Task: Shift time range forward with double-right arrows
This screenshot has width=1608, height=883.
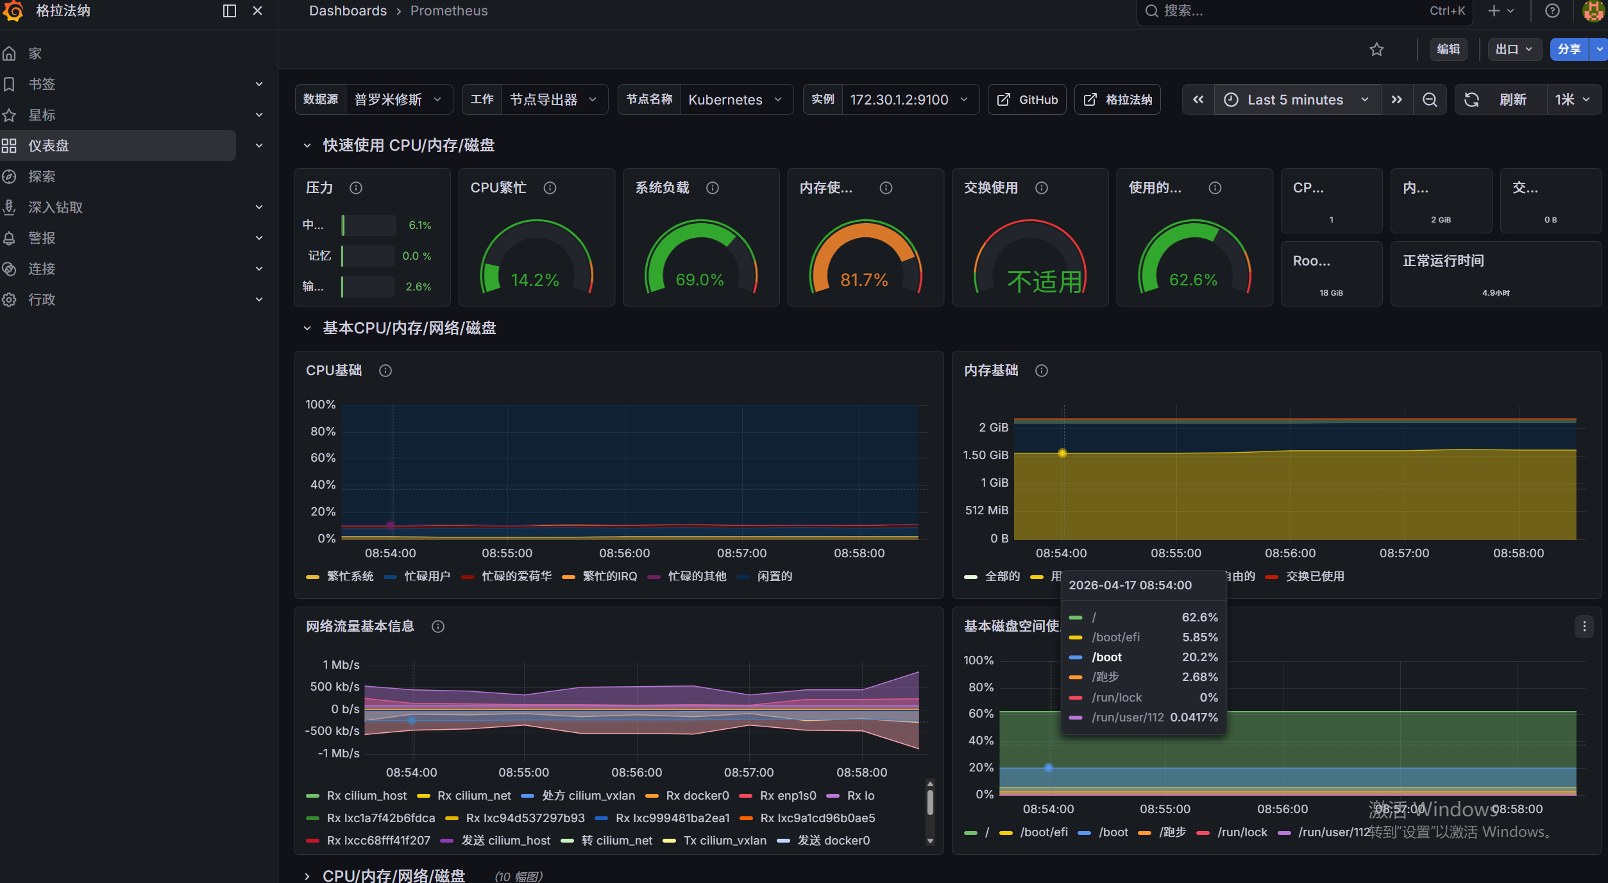Action: click(x=1396, y=99)
